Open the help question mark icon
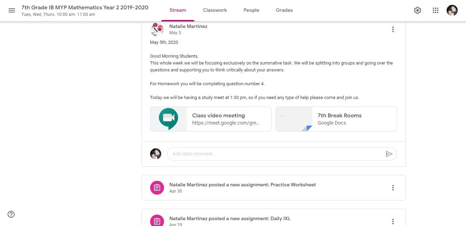 (x=11, y=214)
